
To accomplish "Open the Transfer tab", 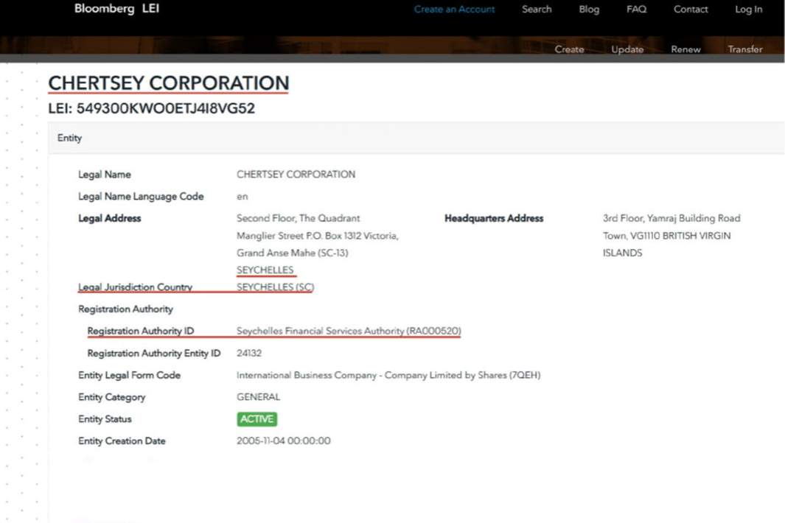I will (x=745, y=49).
